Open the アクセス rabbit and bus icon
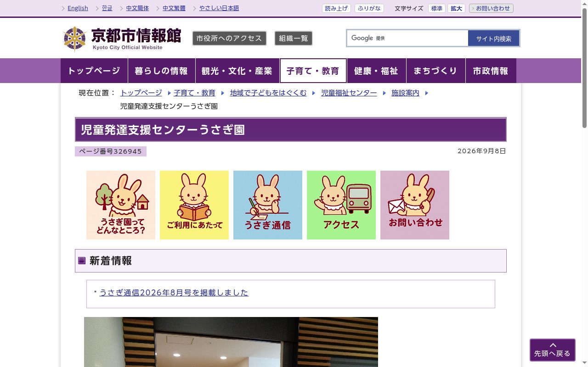 341,205
